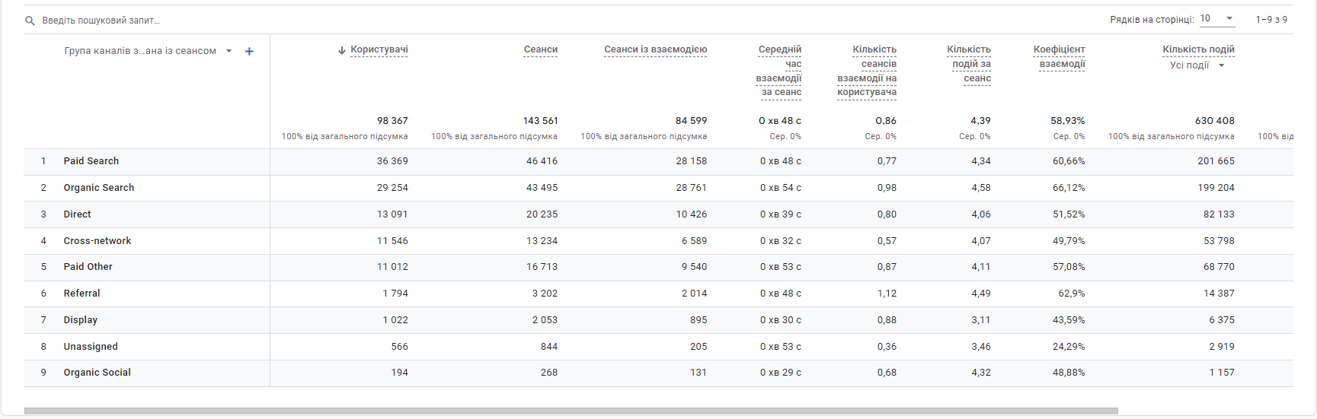Click total engaged sessions value 84 599

[692, 121]
